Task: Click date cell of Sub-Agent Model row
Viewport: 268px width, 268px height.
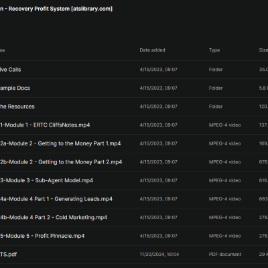Action: coord(159,180)
